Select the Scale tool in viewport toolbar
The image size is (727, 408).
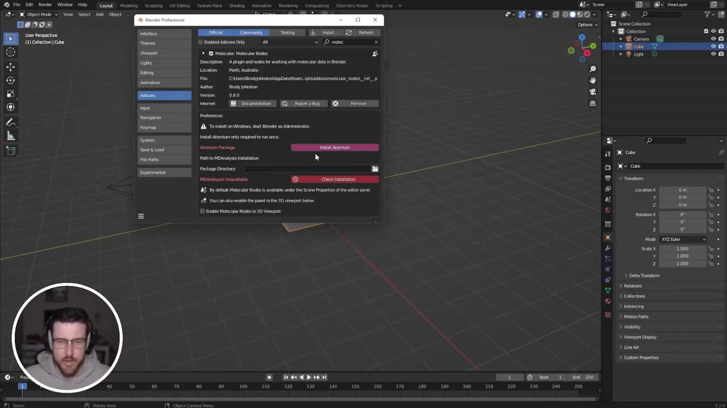10,94
